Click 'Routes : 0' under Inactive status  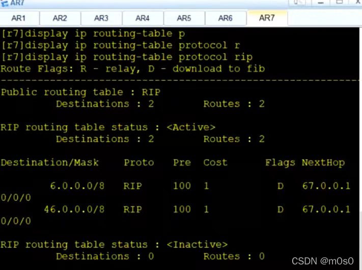[x=234, y=256]
